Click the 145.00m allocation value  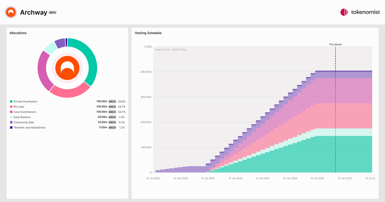click(102, 101)
